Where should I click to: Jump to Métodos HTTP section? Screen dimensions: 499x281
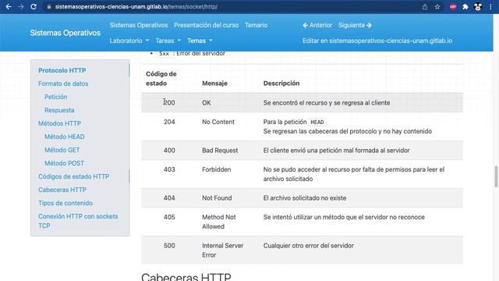[59, 123]
